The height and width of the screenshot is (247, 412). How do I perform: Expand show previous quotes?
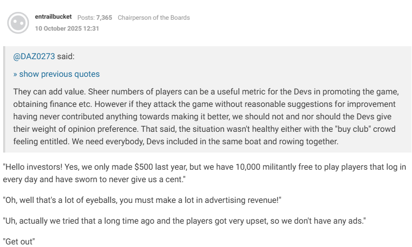pos(56,74)
